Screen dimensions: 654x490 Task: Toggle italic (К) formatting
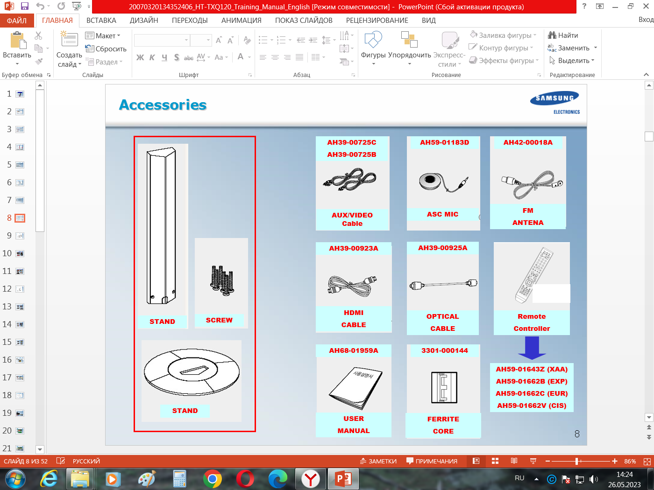[152, 57]
